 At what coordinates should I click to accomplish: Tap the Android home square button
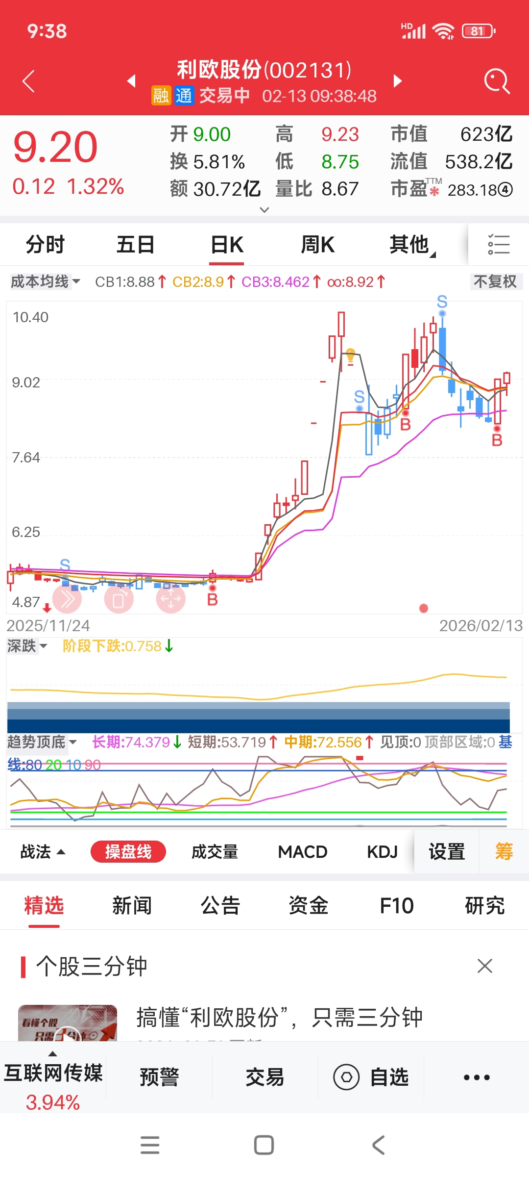264,1145
